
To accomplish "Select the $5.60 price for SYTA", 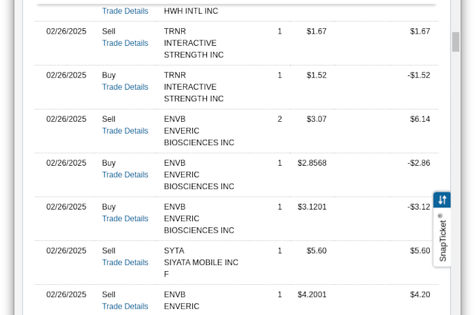I will pos(316,251).
